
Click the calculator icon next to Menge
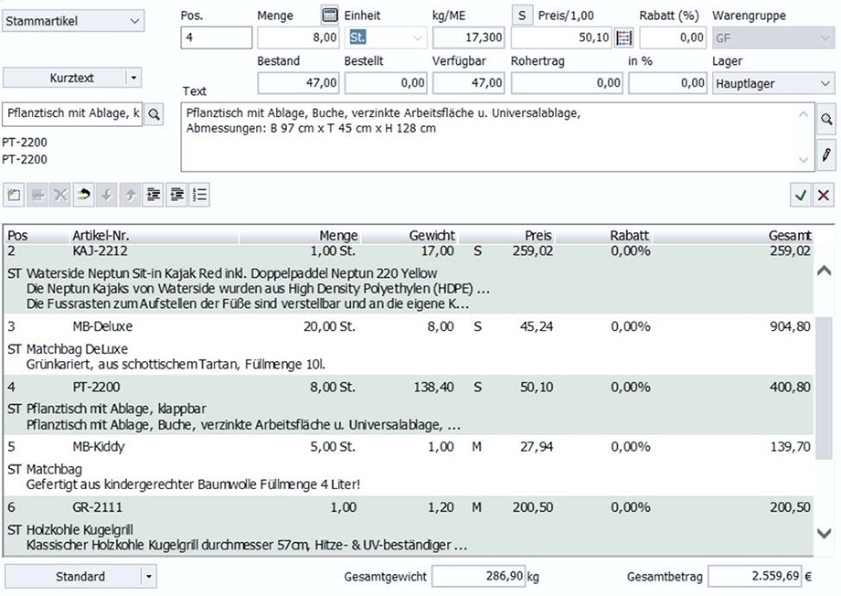click(329, 15)
